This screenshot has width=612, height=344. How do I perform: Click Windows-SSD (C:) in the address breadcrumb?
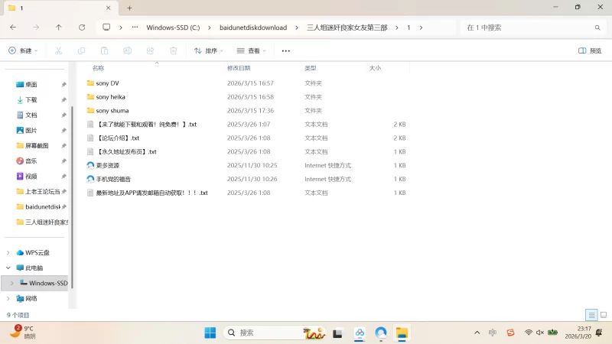[x=173, y=27]
